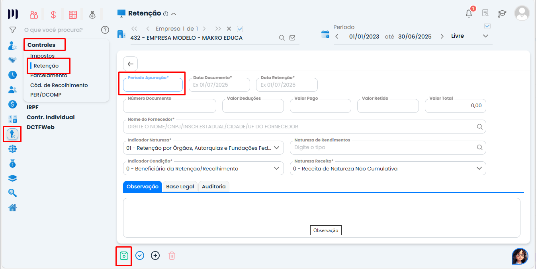536x269 pixels.
Task: Open the Indicador Condição dropdown
Action: pos(277,168)
